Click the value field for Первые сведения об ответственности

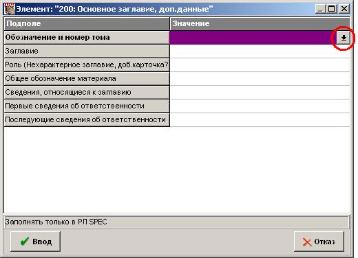260,106
